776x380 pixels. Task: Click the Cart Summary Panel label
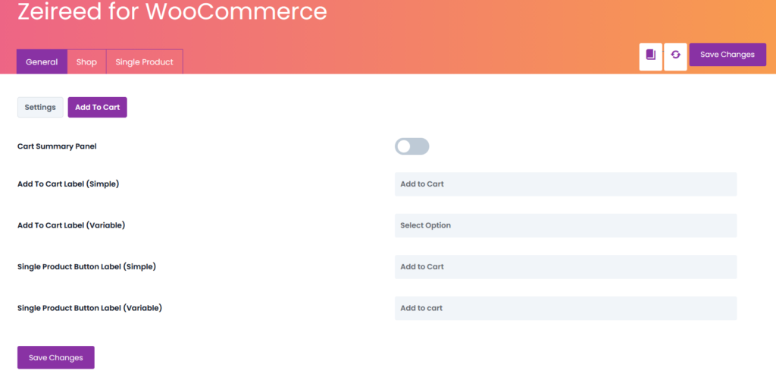point(57,146)
